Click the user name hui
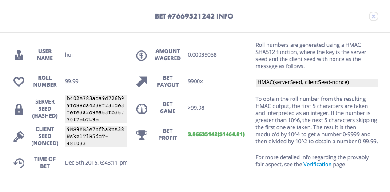The height and width of the screenshot is (192, 390). tap(69, 54)
